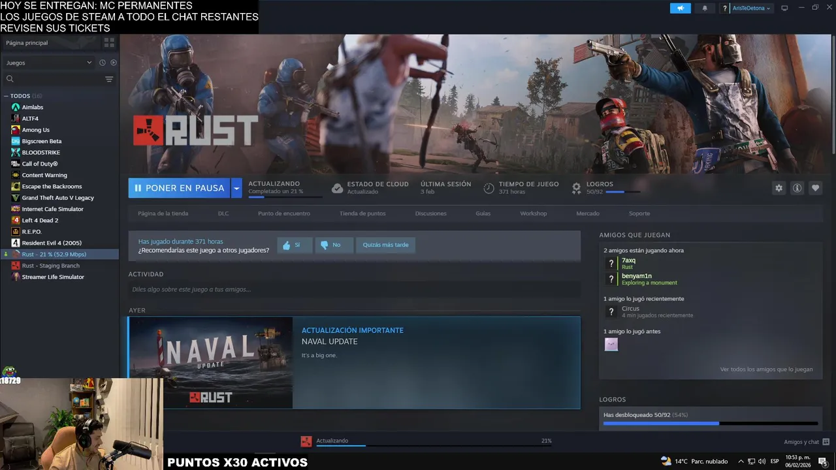The width and height of the screenshot is (836, 470).
Task: Click the Tiempo de juego clock icon
Action: tap(489, 188)
